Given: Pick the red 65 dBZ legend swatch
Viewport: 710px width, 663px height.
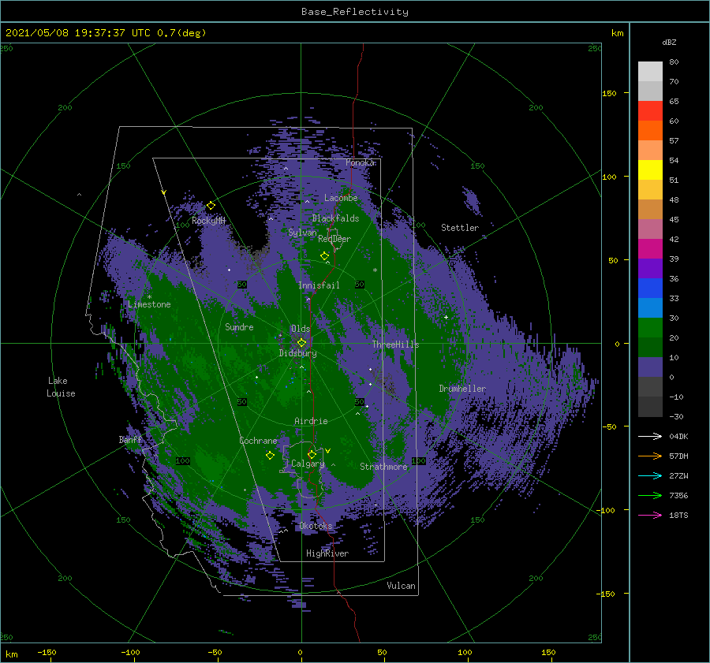Looking at the screenshot, I should 650,110.
